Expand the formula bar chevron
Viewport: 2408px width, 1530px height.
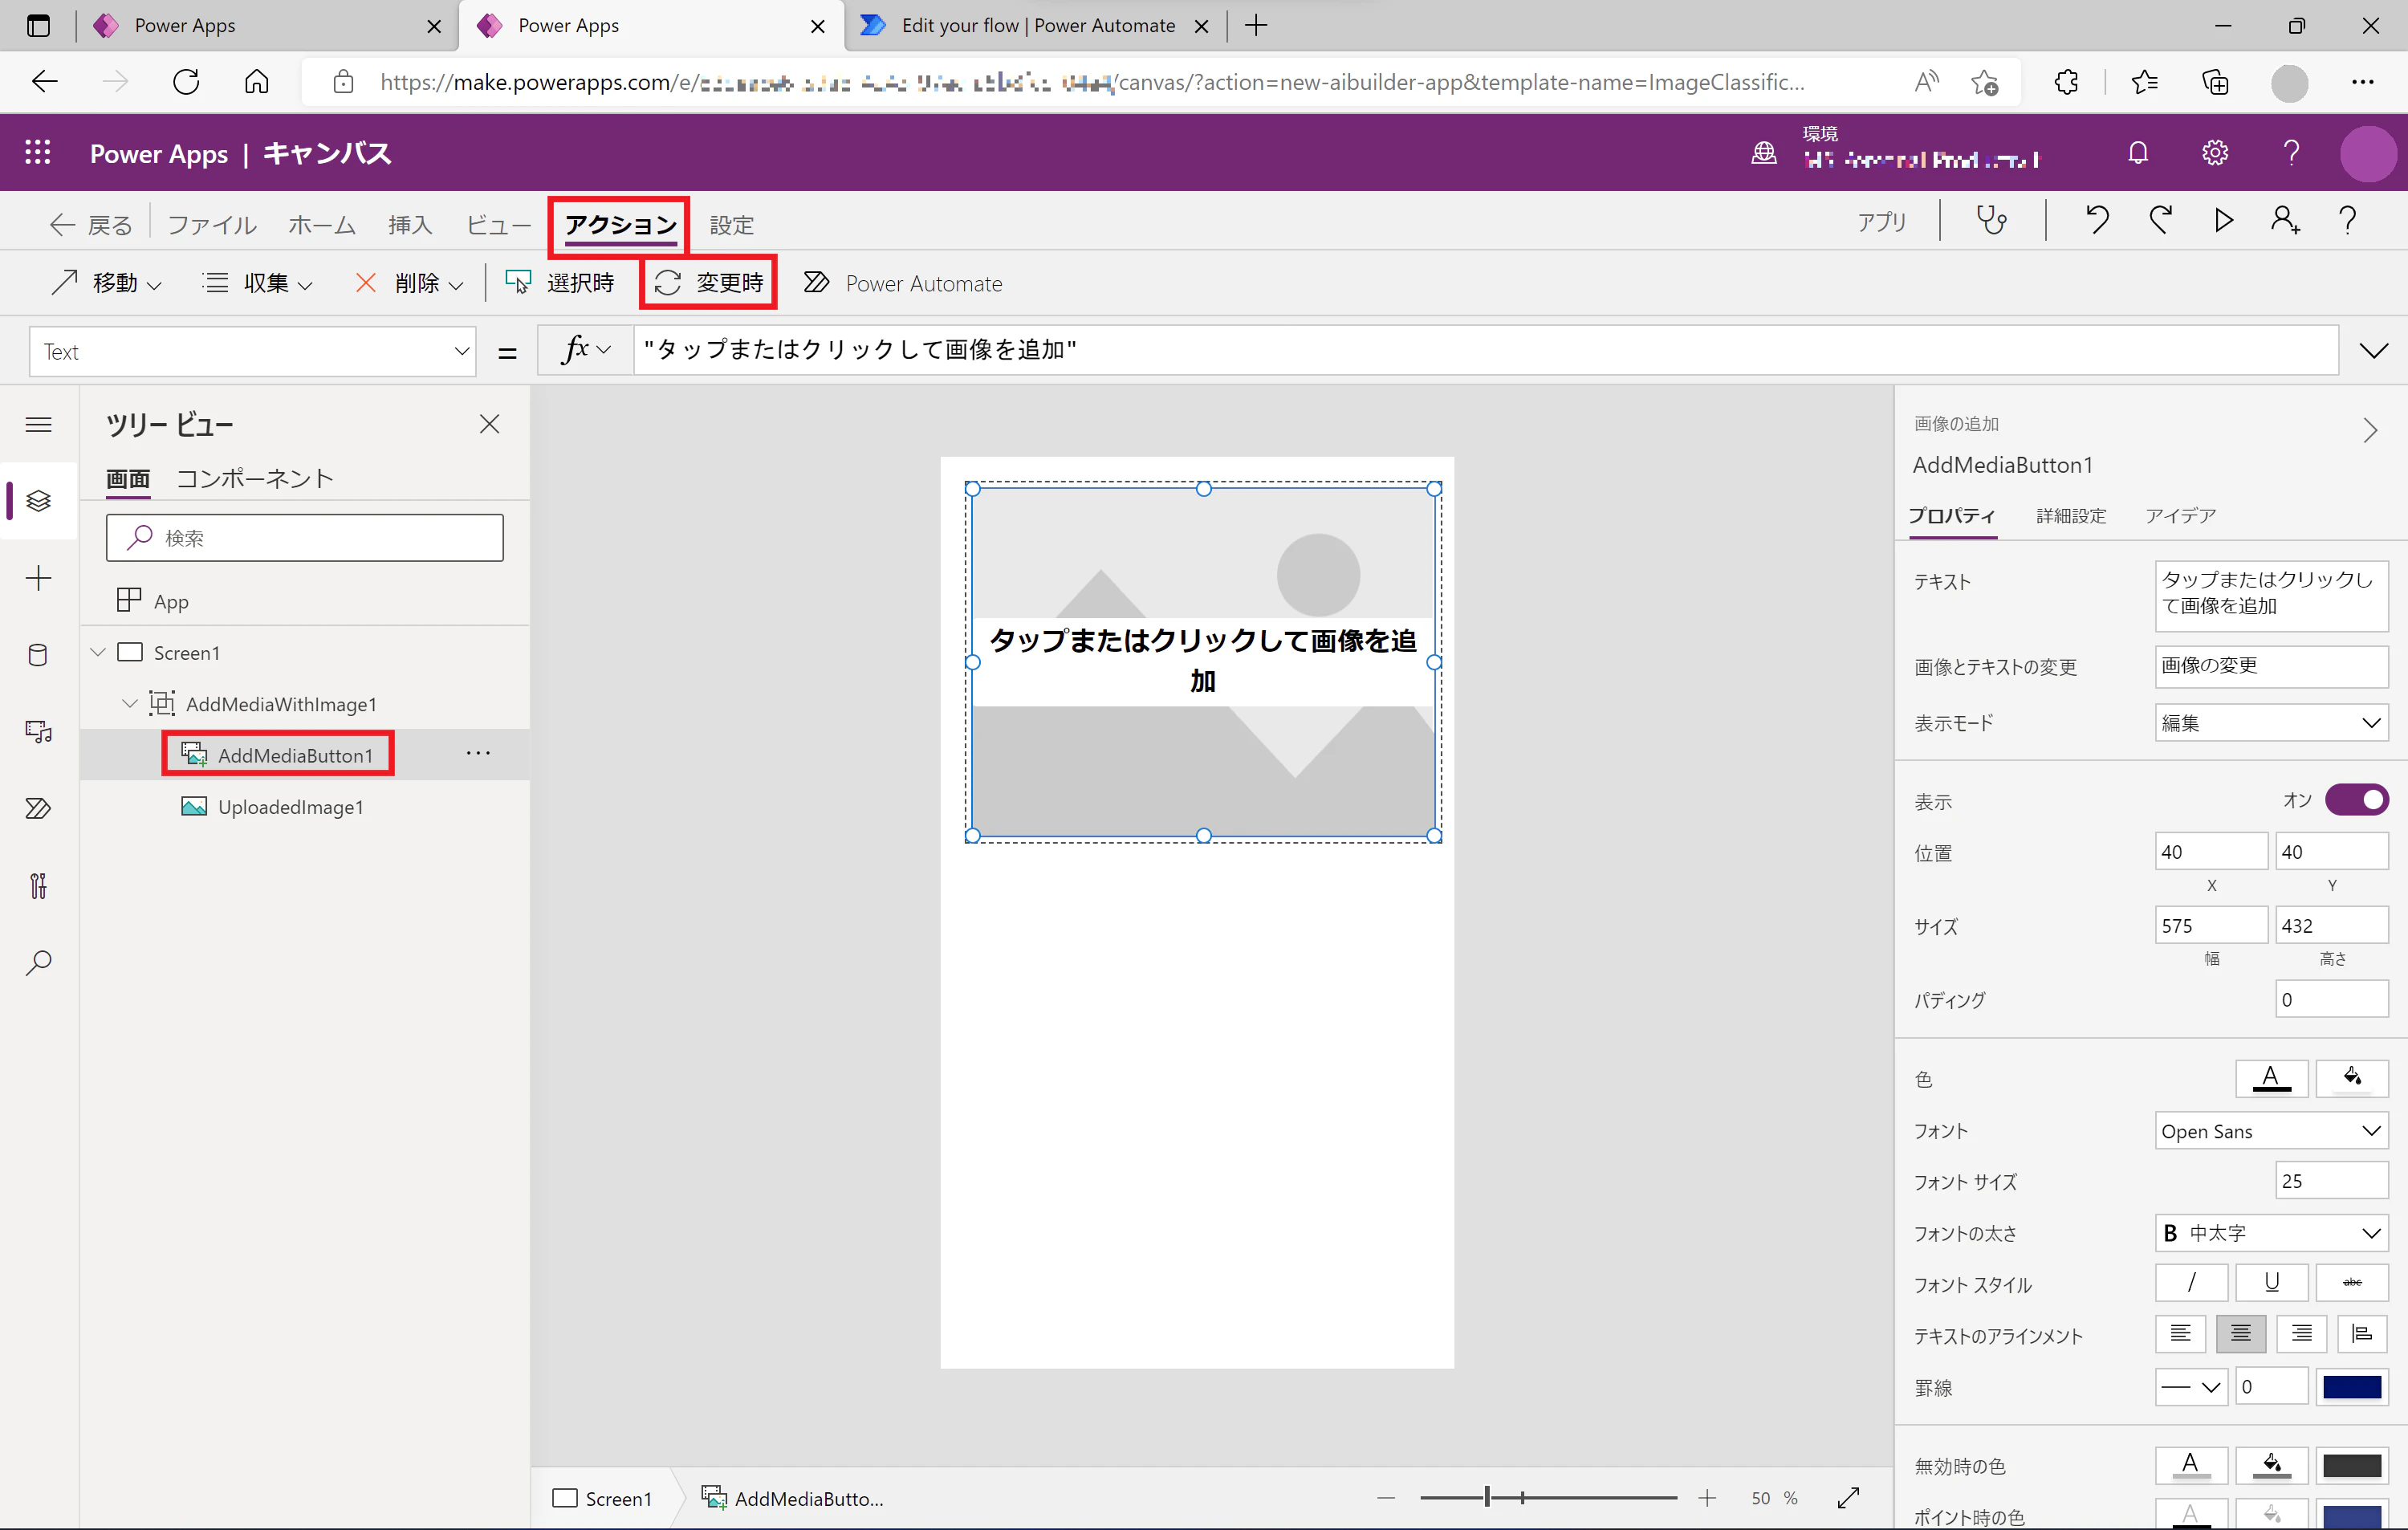(x=2373, y=350)
